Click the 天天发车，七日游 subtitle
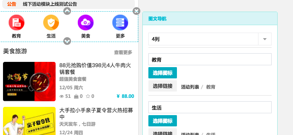The width and height of the screenshot is (293, 135). [77, 124]
